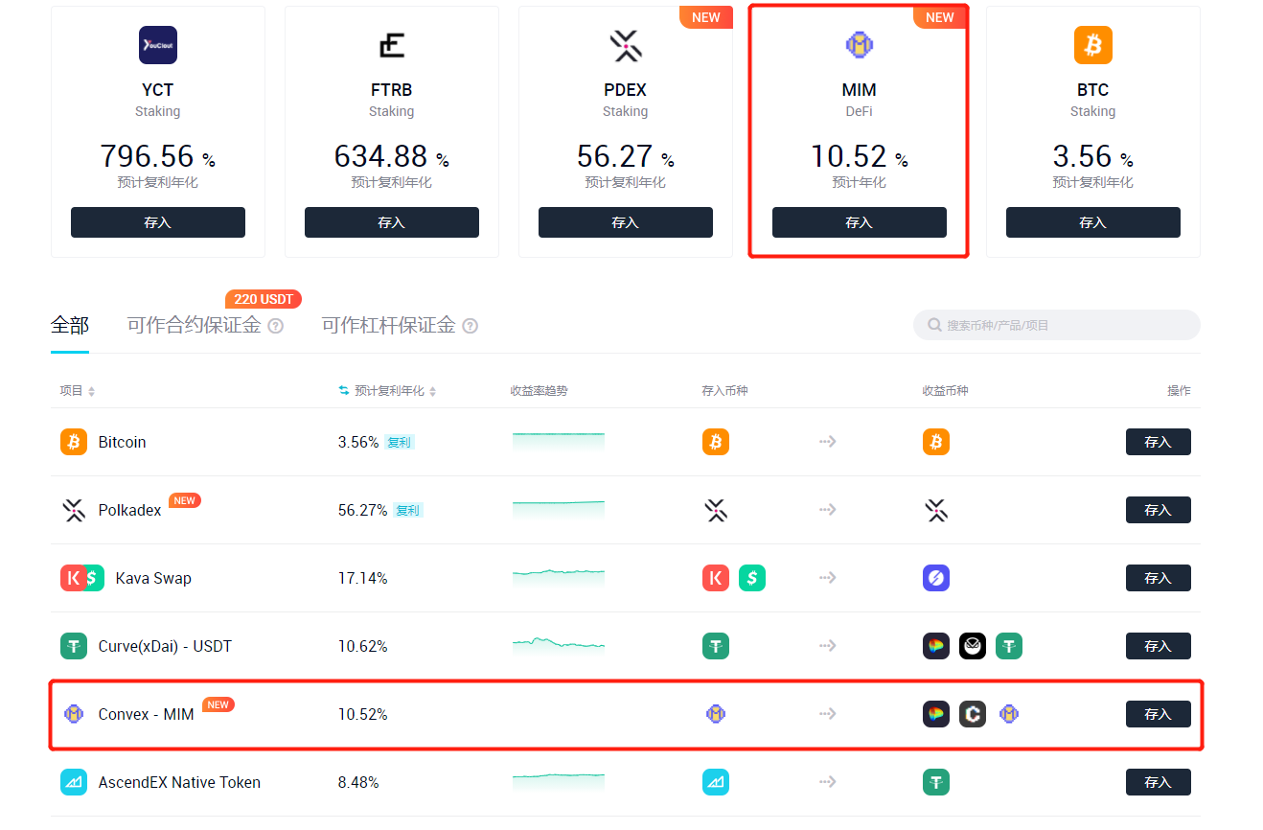Click Tether deposit coin icon in Curve(xDai) row

click(716, 646)
